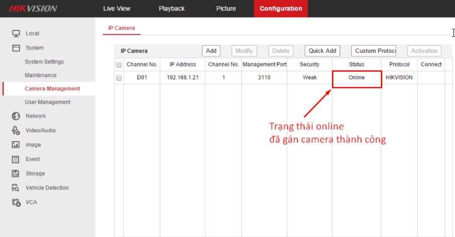
Task: Click the Custom Protocol button
Action: click(373, 51)
